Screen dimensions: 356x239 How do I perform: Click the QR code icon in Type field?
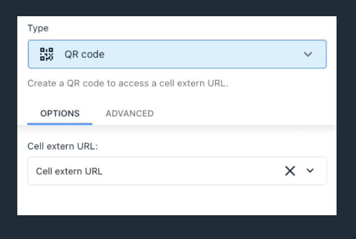click(47, 54)
